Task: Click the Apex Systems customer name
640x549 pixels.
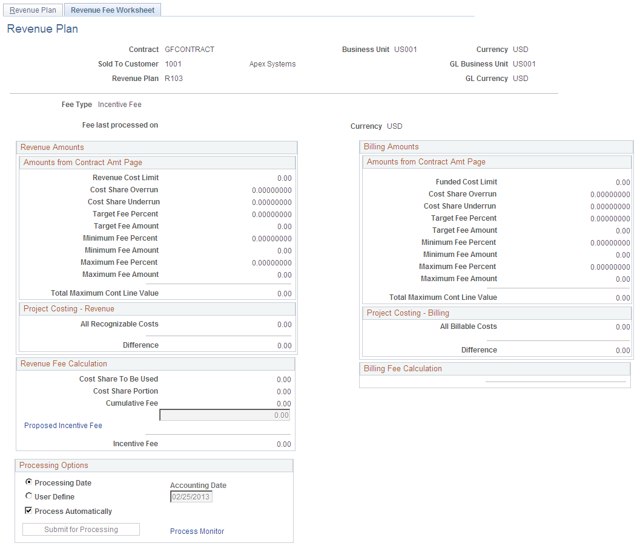Action: tap(272, 63)
